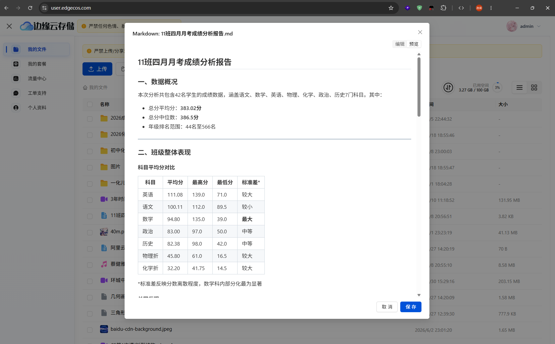Click the 我的套餐 package icon
555x344 pixels.
click(16, 64)
